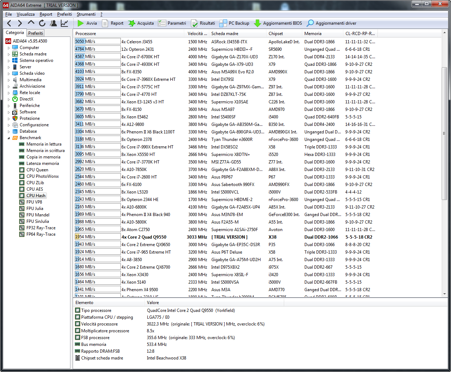Select AIDA64 v5.95.4500 root item
Image resolution: width=451 pixels, height=372 pixels.
(x=26, y=41)
